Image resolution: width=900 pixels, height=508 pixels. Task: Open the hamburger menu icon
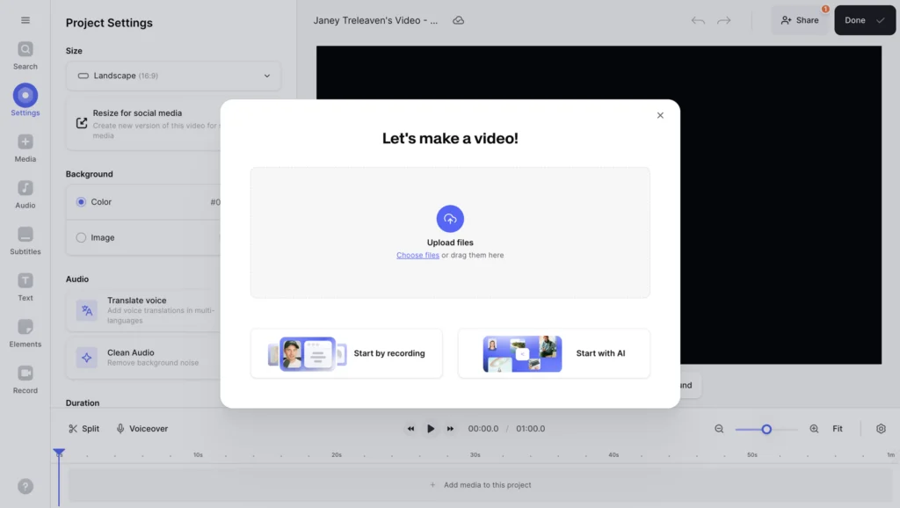[25, 20]
